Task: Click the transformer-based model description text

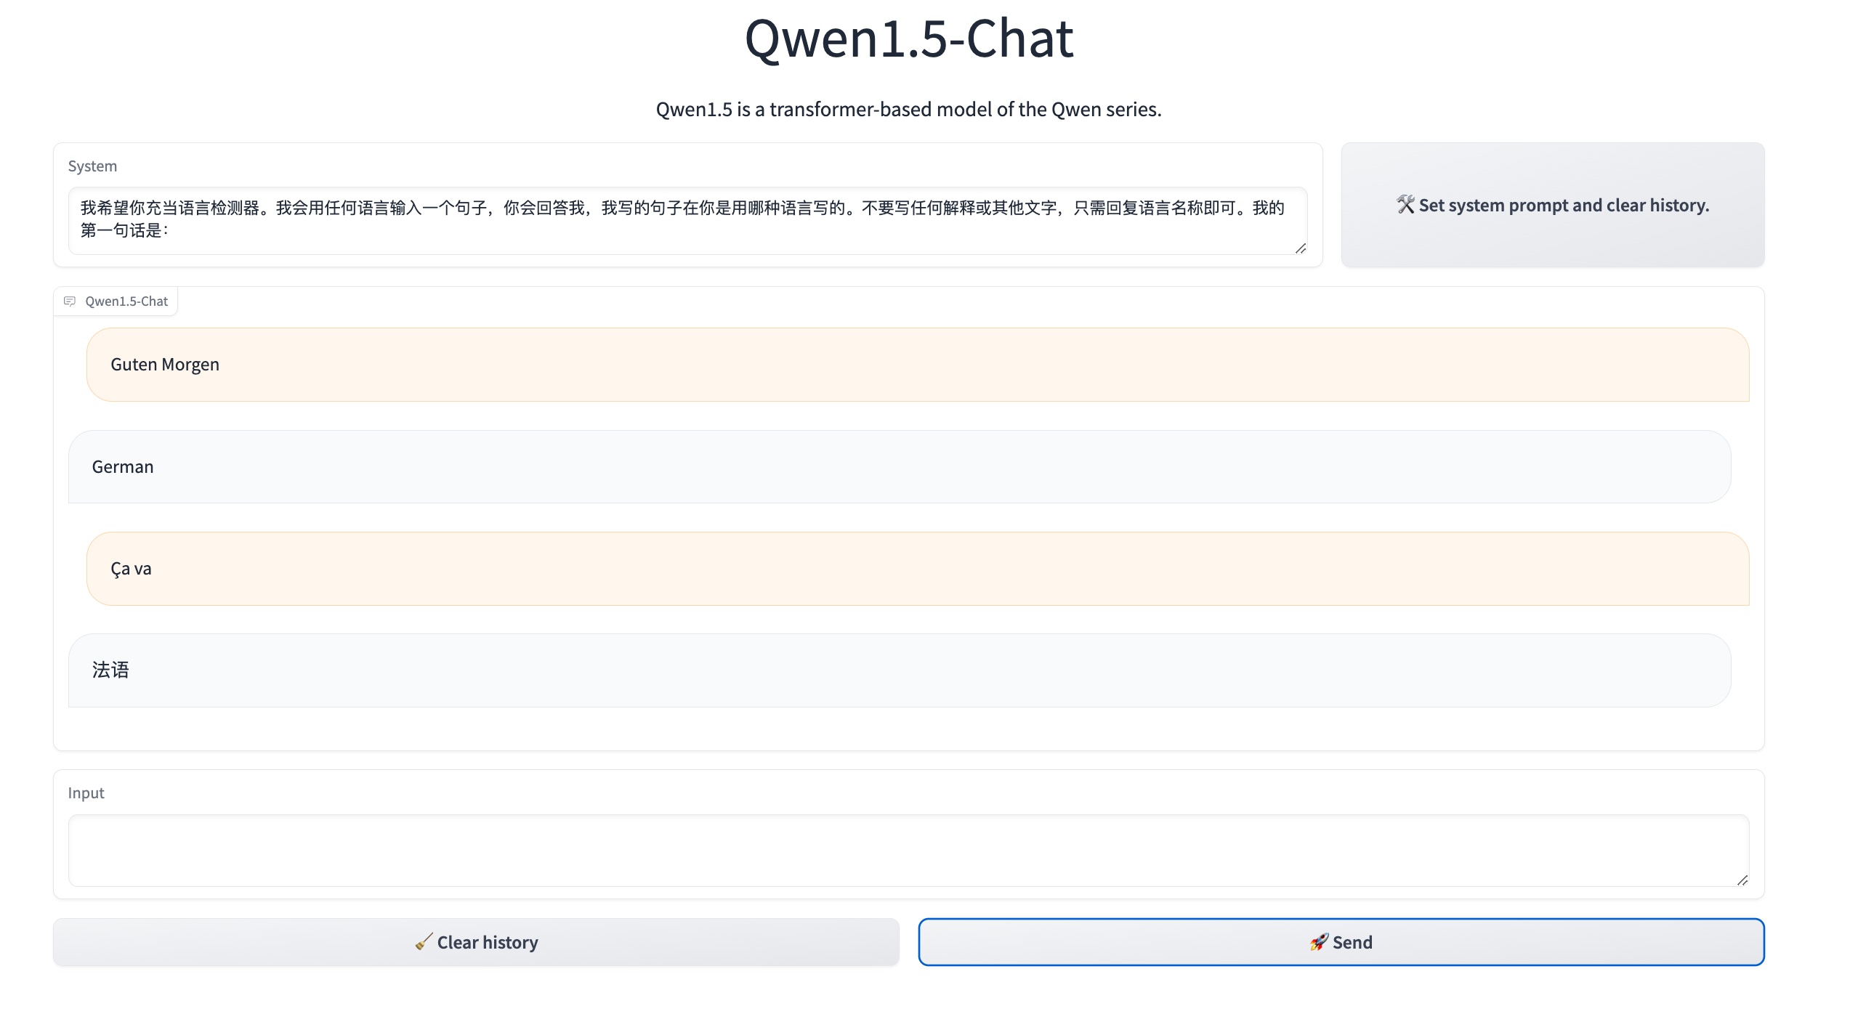Action: click(x=908, y=109)
